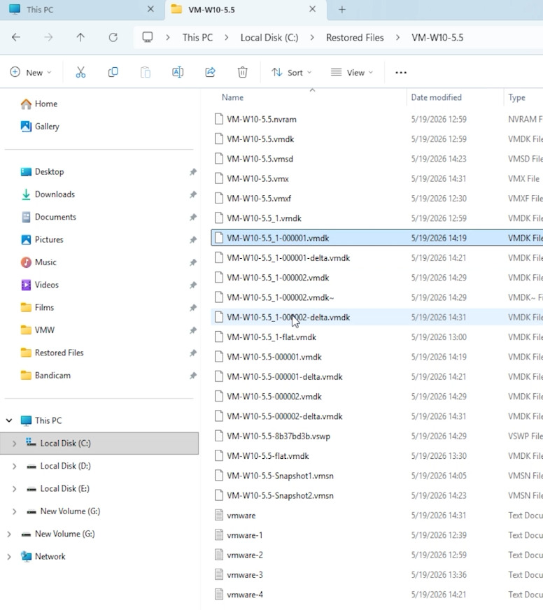
Task: Collapse the This PC tree node
Action: [9, 420]
